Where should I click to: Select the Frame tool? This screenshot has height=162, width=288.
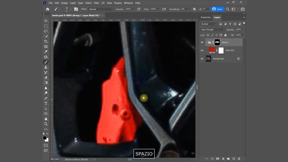pyautogui.click(x=46, y=47)
